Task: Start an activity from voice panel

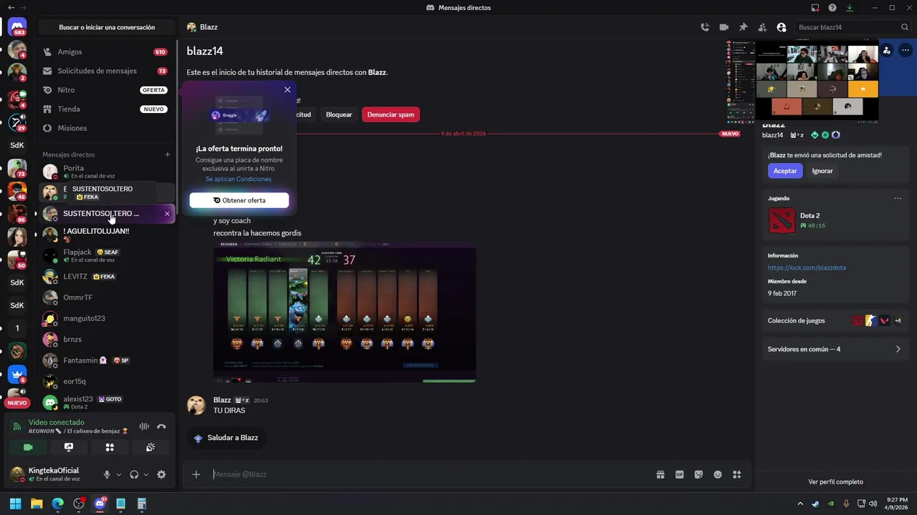Action: 110,447
